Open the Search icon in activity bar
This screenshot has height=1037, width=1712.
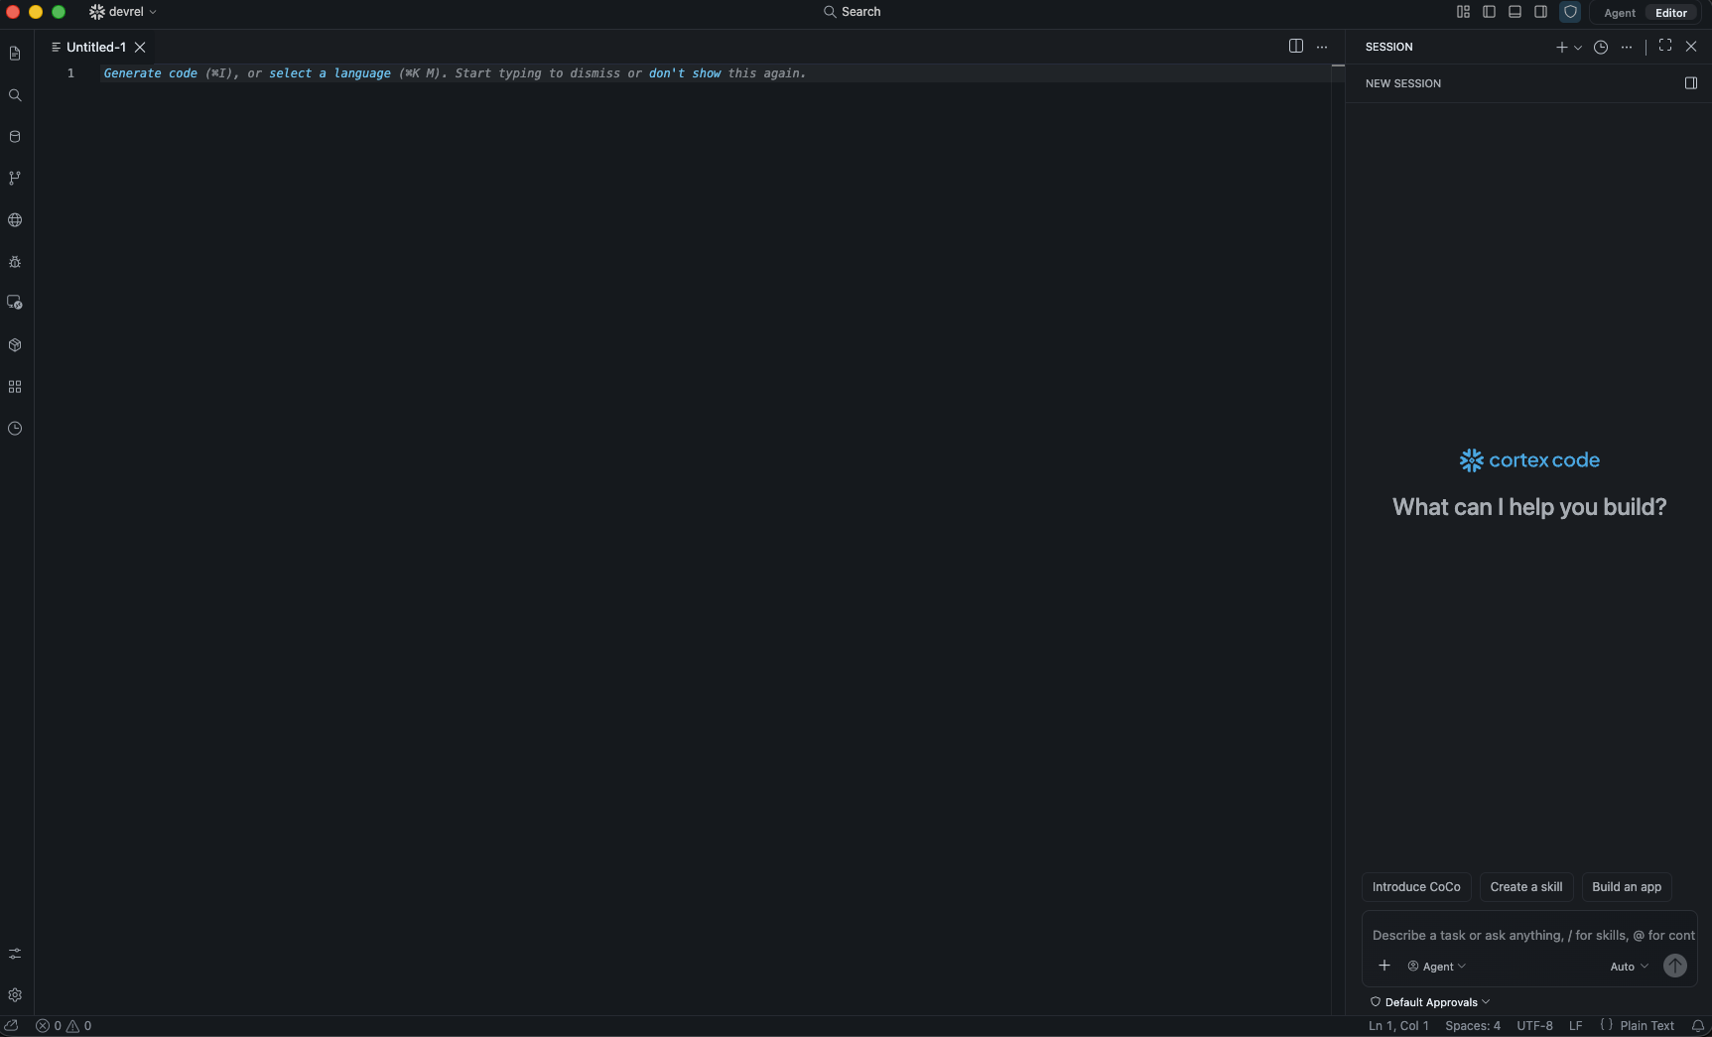coord(15,95)
